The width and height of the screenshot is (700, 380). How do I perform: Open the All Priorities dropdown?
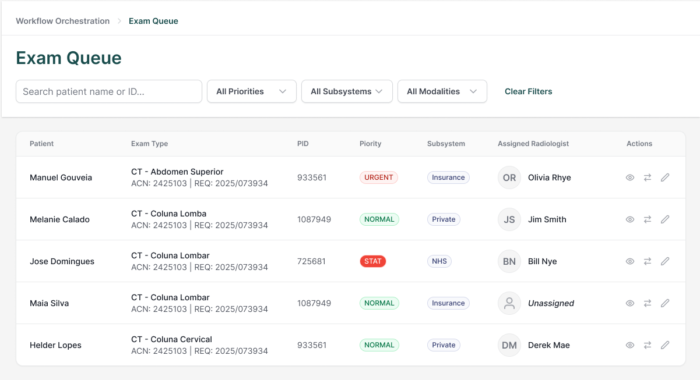[252, 91]
